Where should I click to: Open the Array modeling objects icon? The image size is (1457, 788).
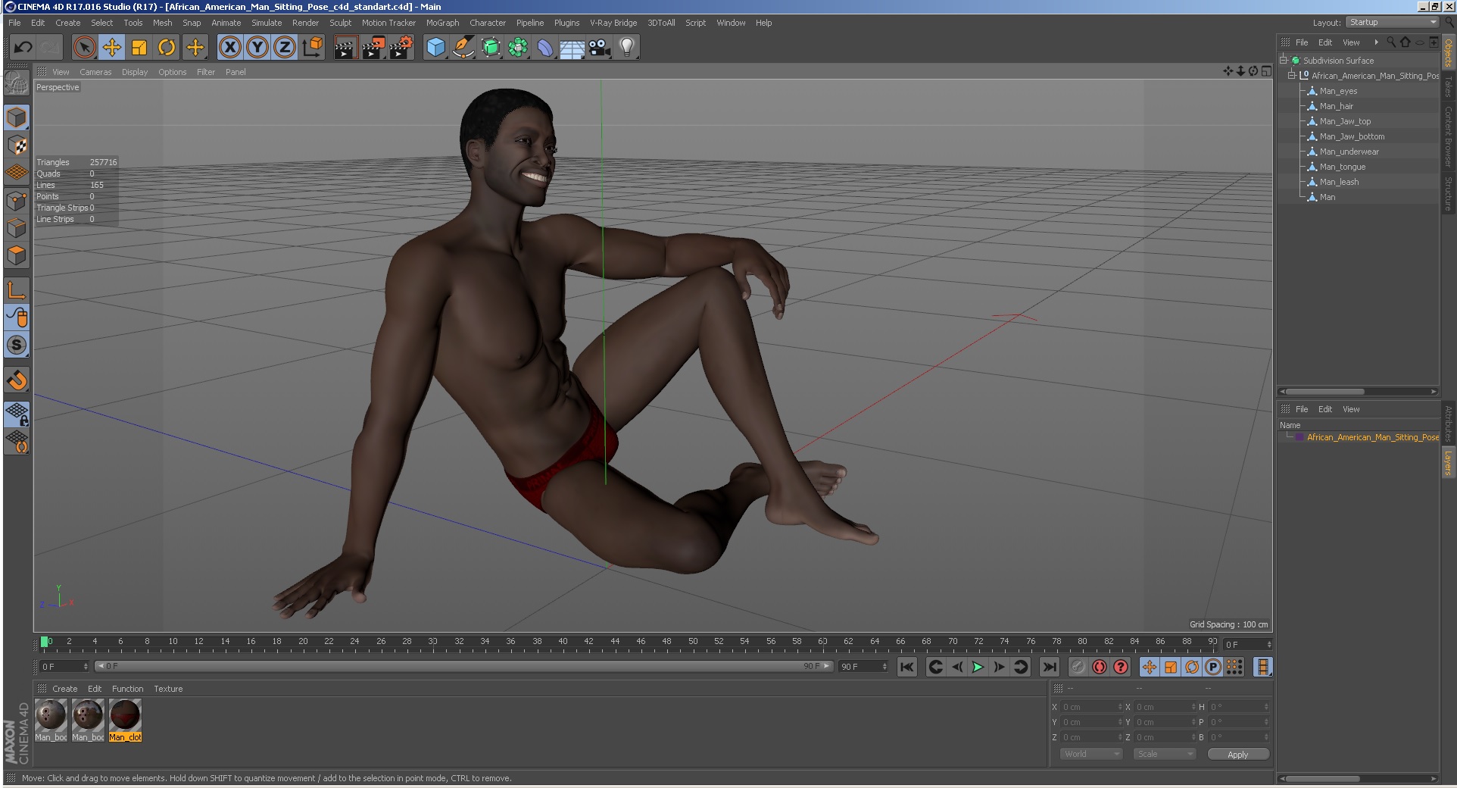pos(518,48)
